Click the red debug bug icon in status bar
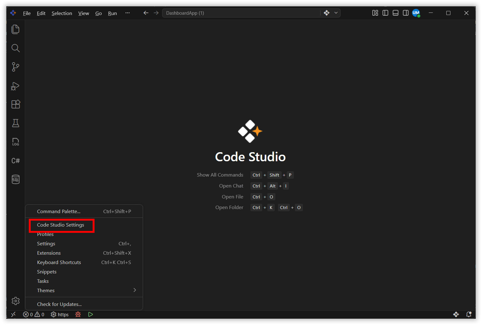The width and height of the screenshot is (482, 325). pos(78,314)
